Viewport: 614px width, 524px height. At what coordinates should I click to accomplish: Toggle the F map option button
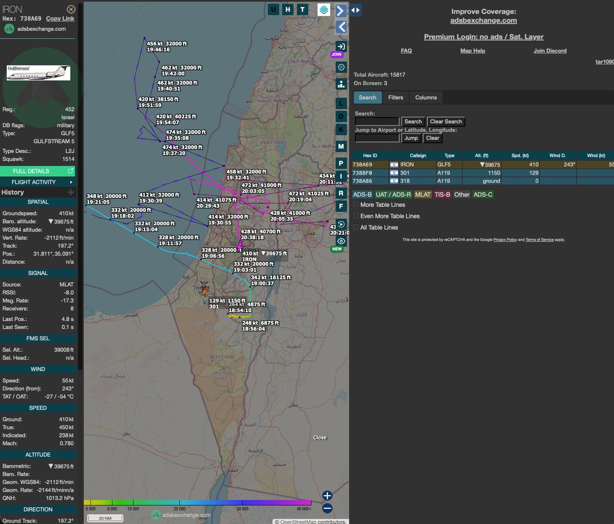point(341,206)
